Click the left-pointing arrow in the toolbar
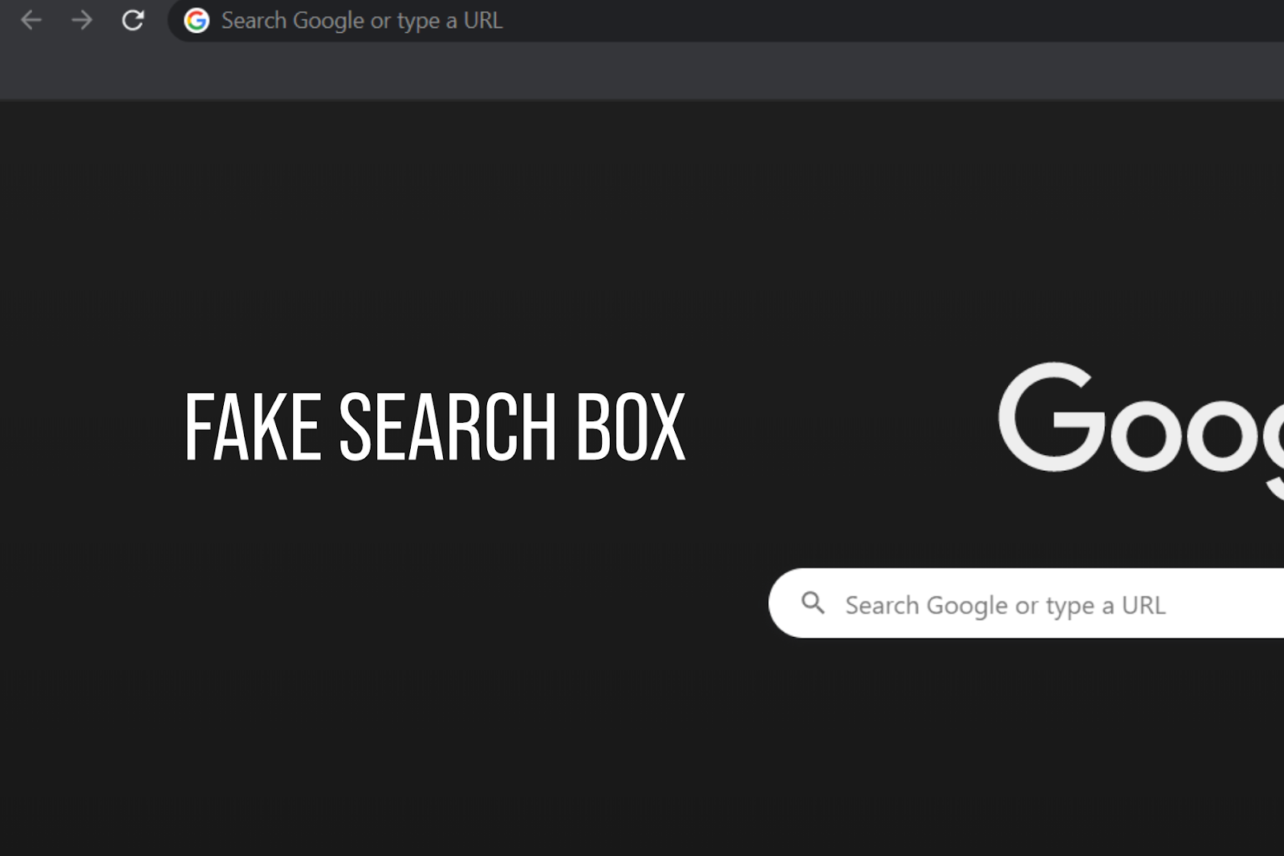 [x=30, y=20]
